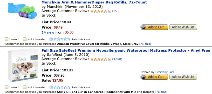
Task: Click 'Fix this' for Kindle cover recommendation
Action: (145, 44)
